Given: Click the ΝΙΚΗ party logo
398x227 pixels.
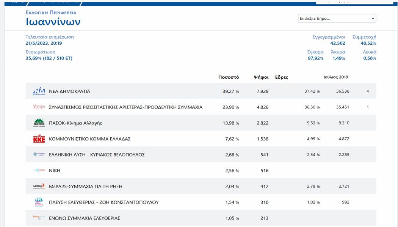Looking at the screenshot, I should pos(39,170).
